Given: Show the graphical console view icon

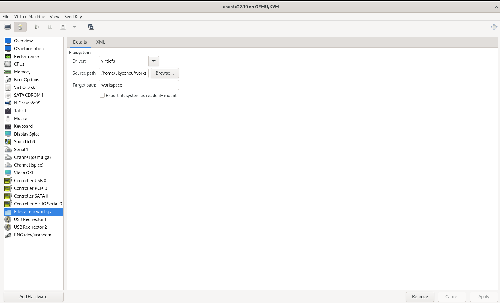Looking at the screenshot, I should coord(7,27).
